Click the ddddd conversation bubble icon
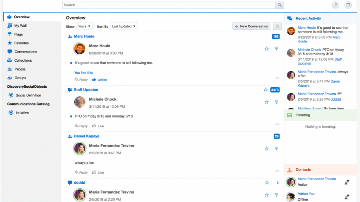This screenshot has width=360, height=202. pyautogui.click(x=70, y=183)
